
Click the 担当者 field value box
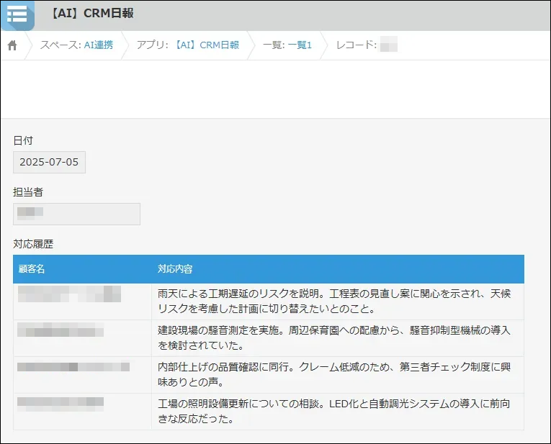76,214
